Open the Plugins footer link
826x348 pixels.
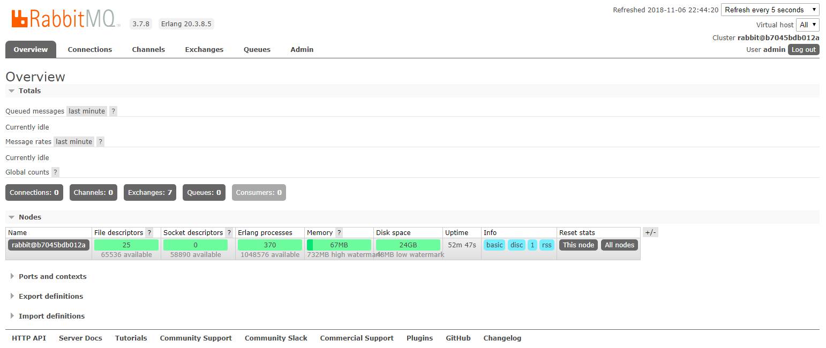click(x=420, y=338)
